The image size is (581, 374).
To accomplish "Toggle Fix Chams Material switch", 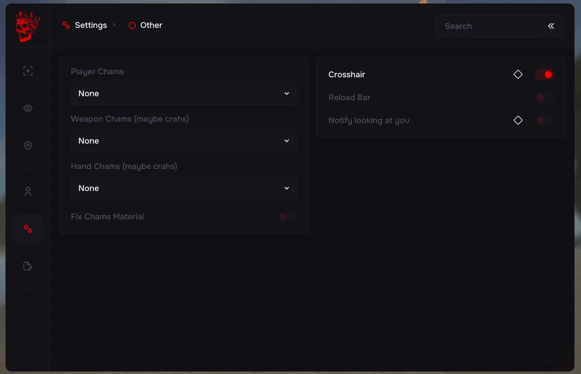I will point(287,216).
